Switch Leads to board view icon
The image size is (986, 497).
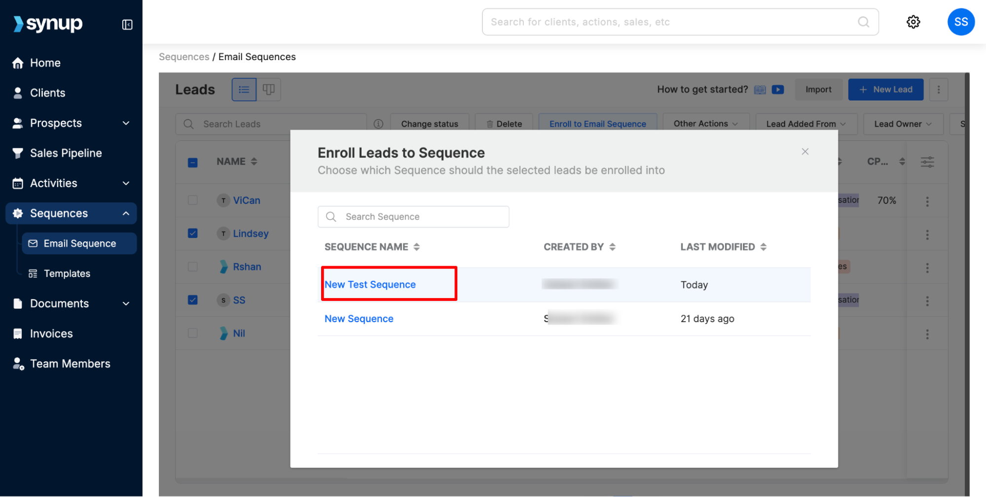tap(269, 90)
